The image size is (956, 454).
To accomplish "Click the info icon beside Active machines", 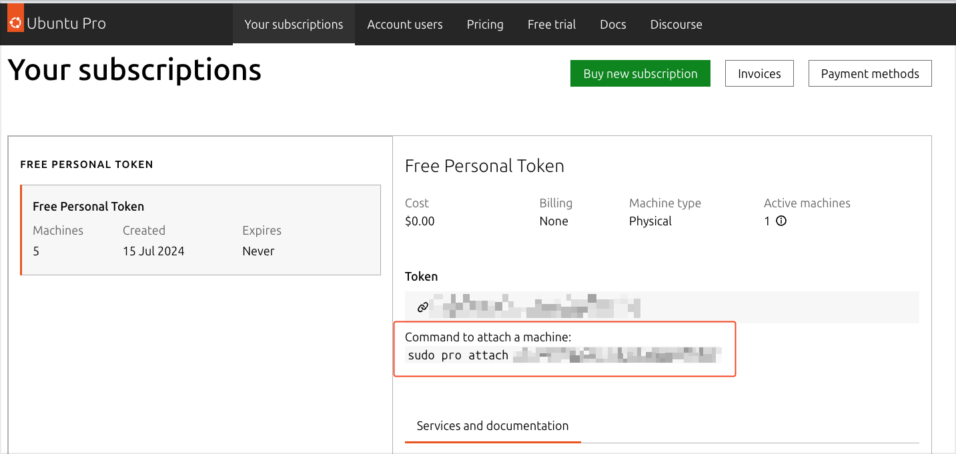I will 781,221.
